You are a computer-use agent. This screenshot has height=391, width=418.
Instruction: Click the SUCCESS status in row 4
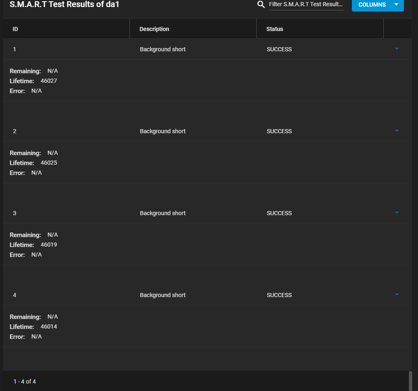point(279,295)
